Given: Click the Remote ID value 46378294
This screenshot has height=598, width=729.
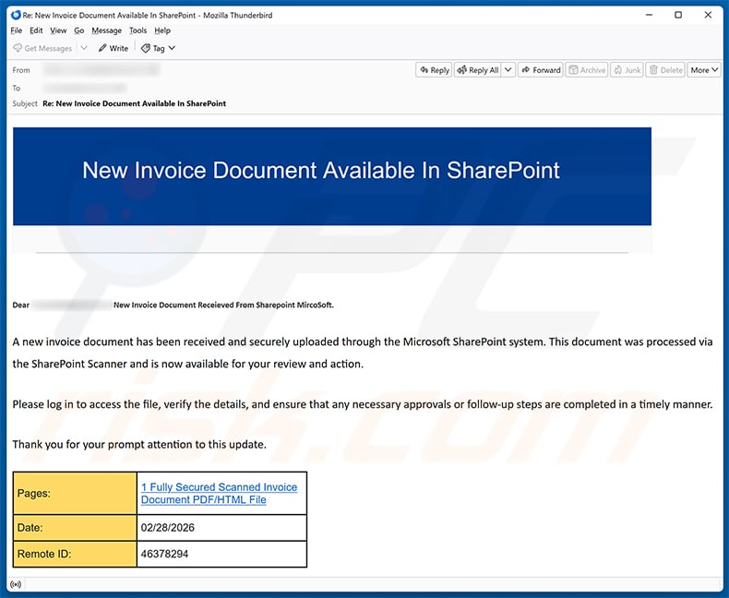Looking at the screenshot, I should [x=164, y=555].
